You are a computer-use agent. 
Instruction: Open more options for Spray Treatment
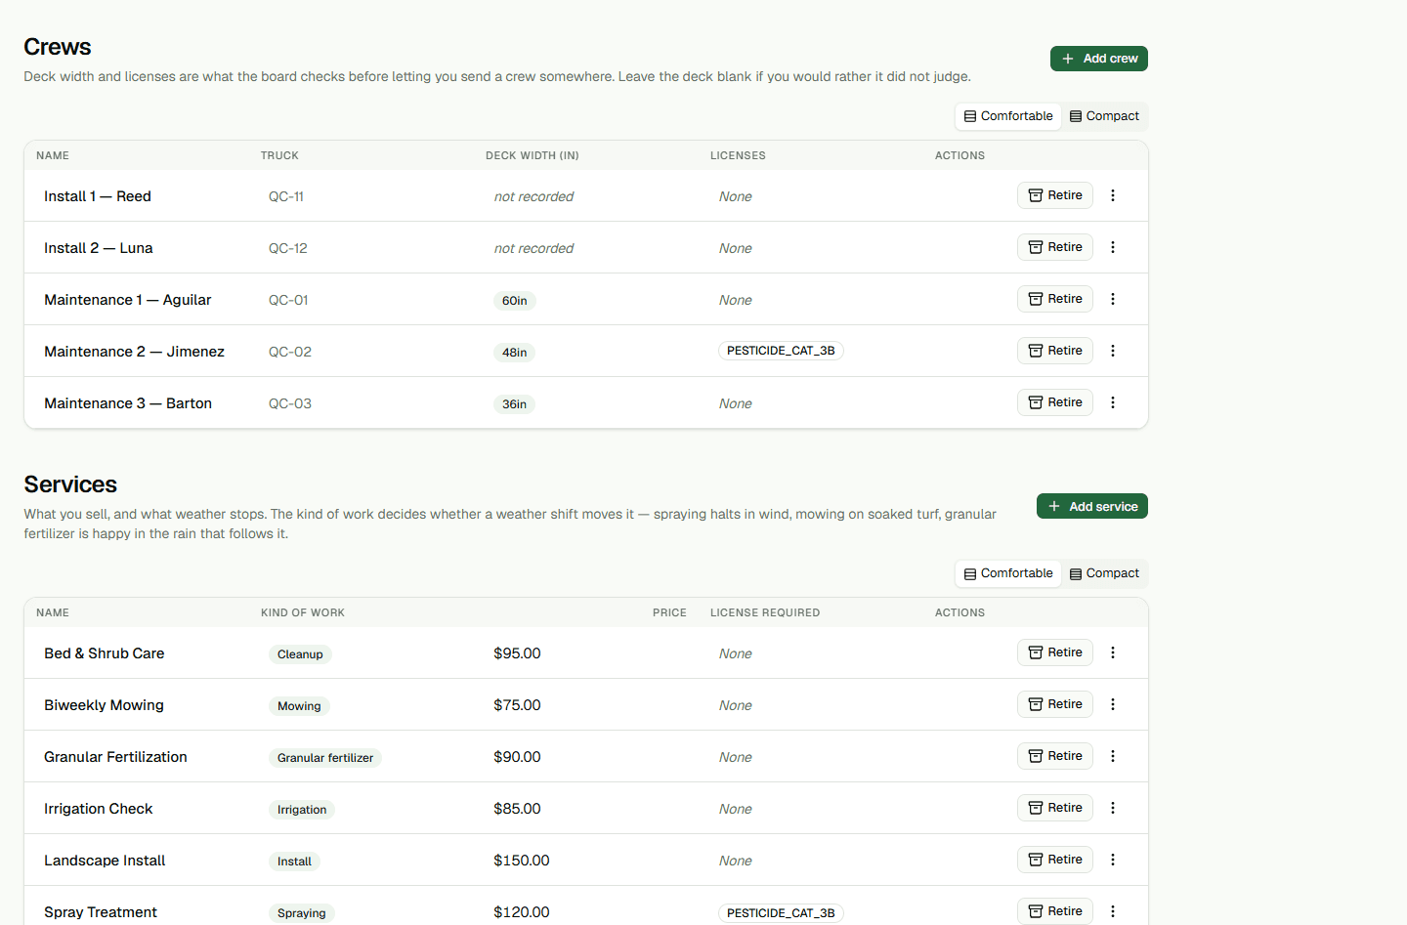[x=1113, y=911]
